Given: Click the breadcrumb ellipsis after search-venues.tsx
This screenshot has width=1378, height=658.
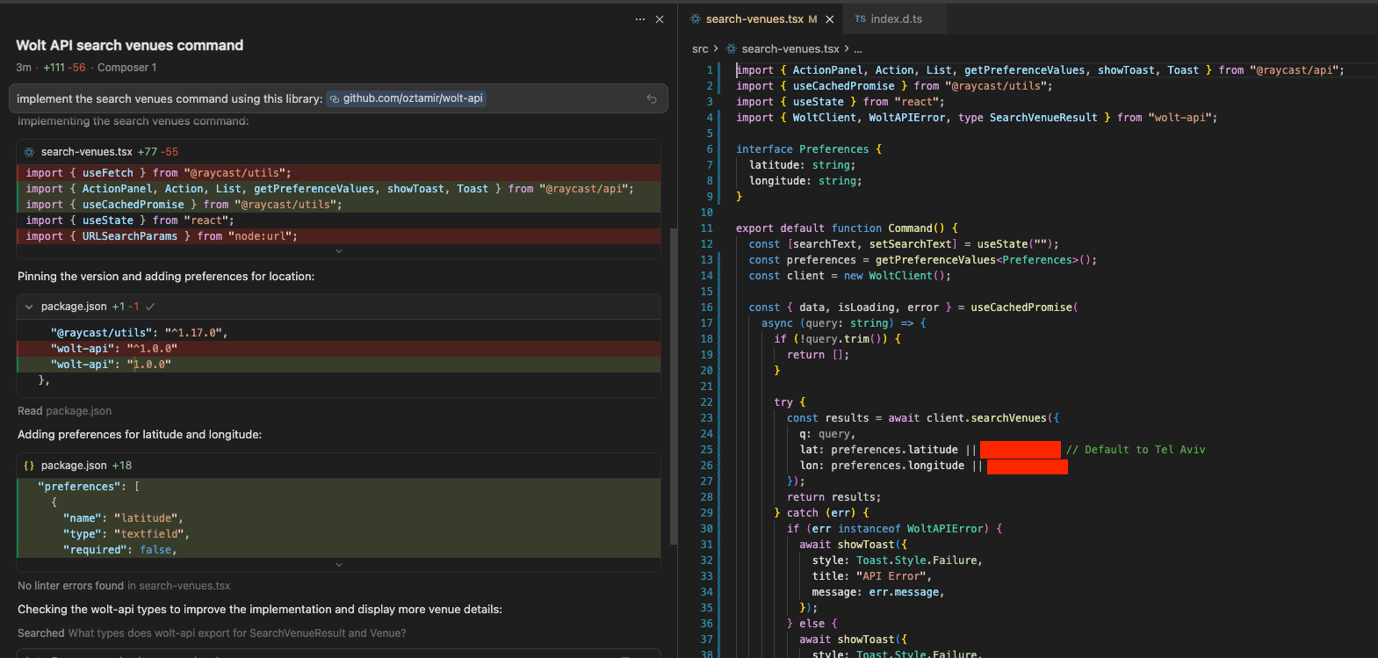Looking at the screenshot, I should click(x=858, y=49).
